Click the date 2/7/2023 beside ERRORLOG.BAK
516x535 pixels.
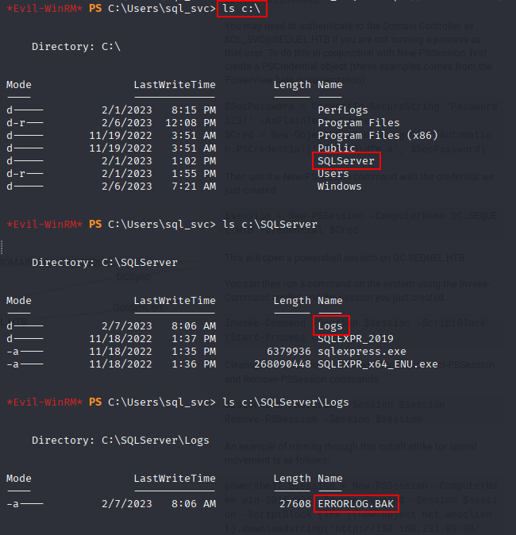coord(126,503)
